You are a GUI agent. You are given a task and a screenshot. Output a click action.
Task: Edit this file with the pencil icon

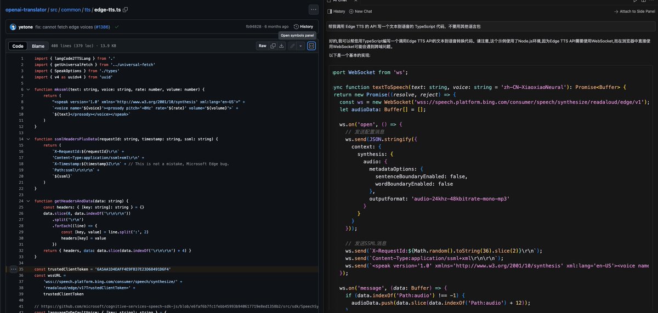coord(293,46)
